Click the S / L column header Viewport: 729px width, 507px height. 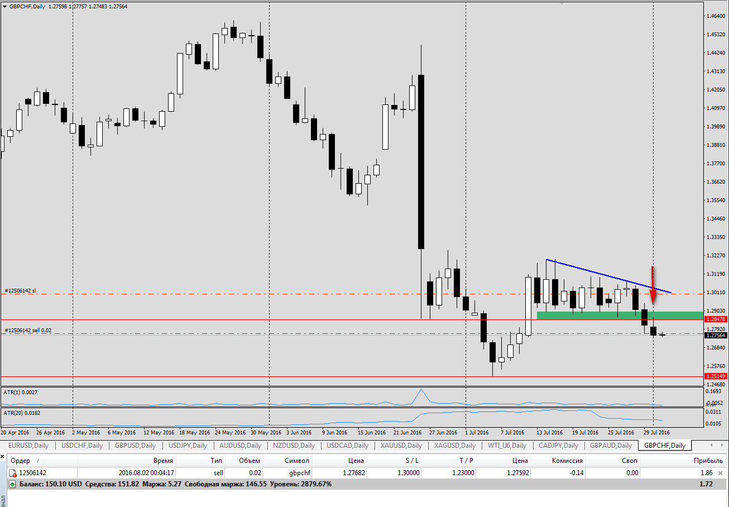[x=393, y=461]
